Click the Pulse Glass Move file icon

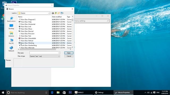(19, 29)
